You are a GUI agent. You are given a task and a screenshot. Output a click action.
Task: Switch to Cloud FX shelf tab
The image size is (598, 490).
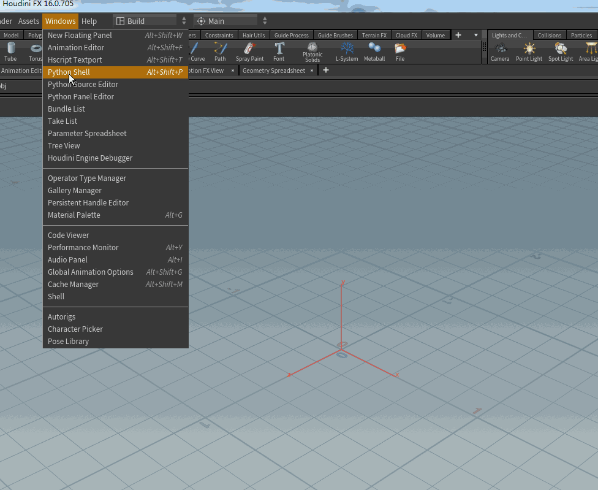(406, 35)
